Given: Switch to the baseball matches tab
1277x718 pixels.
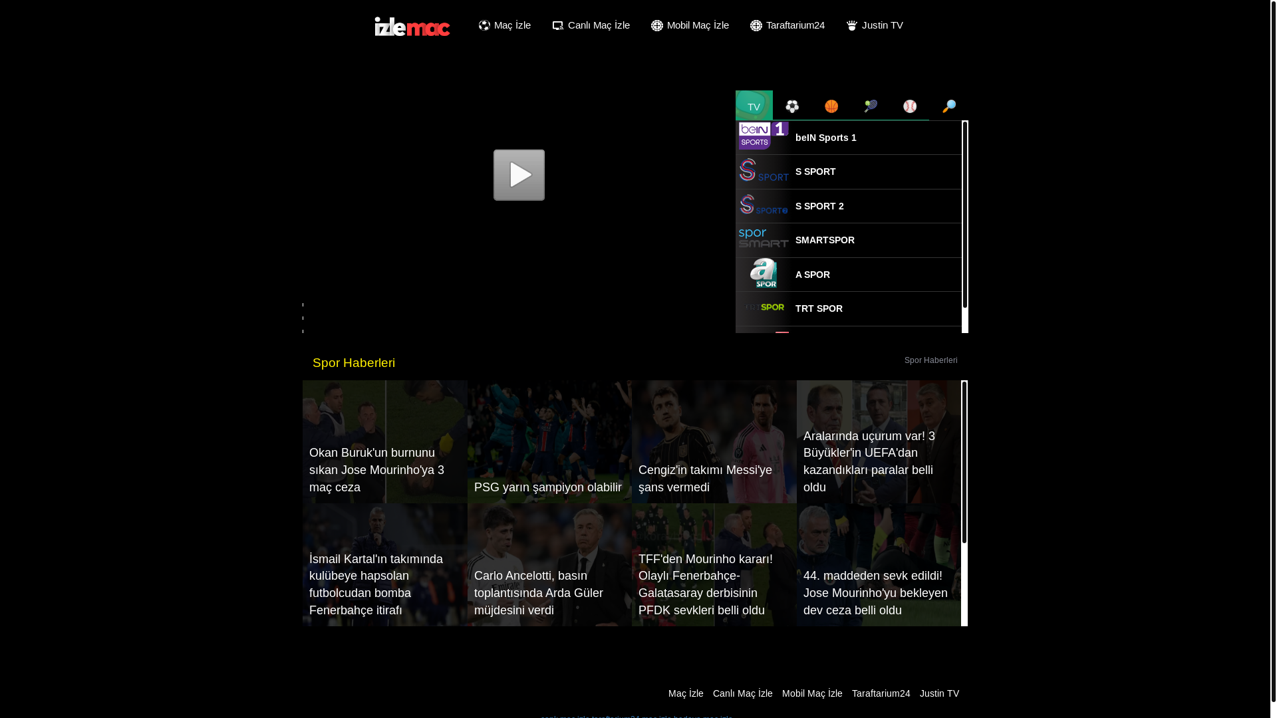Looking at the screenshot, I should pos(910,106).
